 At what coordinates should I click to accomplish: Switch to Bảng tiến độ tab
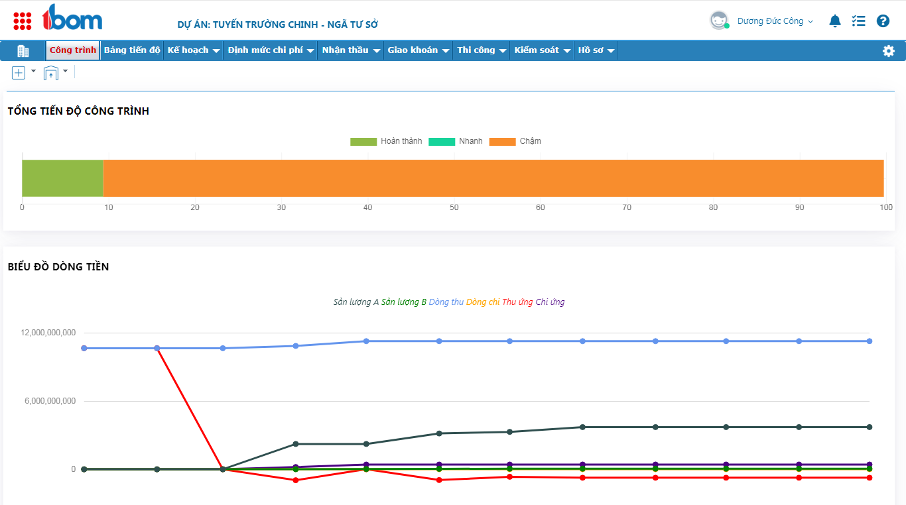[132, 50]
